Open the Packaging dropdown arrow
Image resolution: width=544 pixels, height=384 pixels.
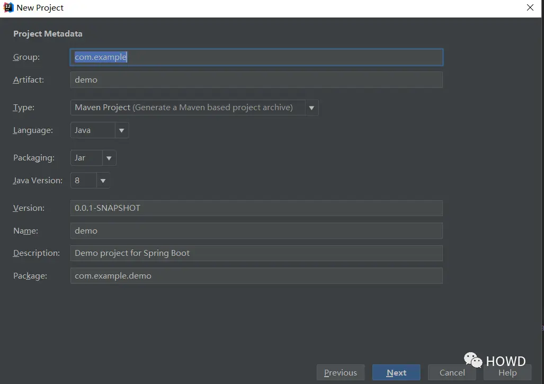pos(109,158)
